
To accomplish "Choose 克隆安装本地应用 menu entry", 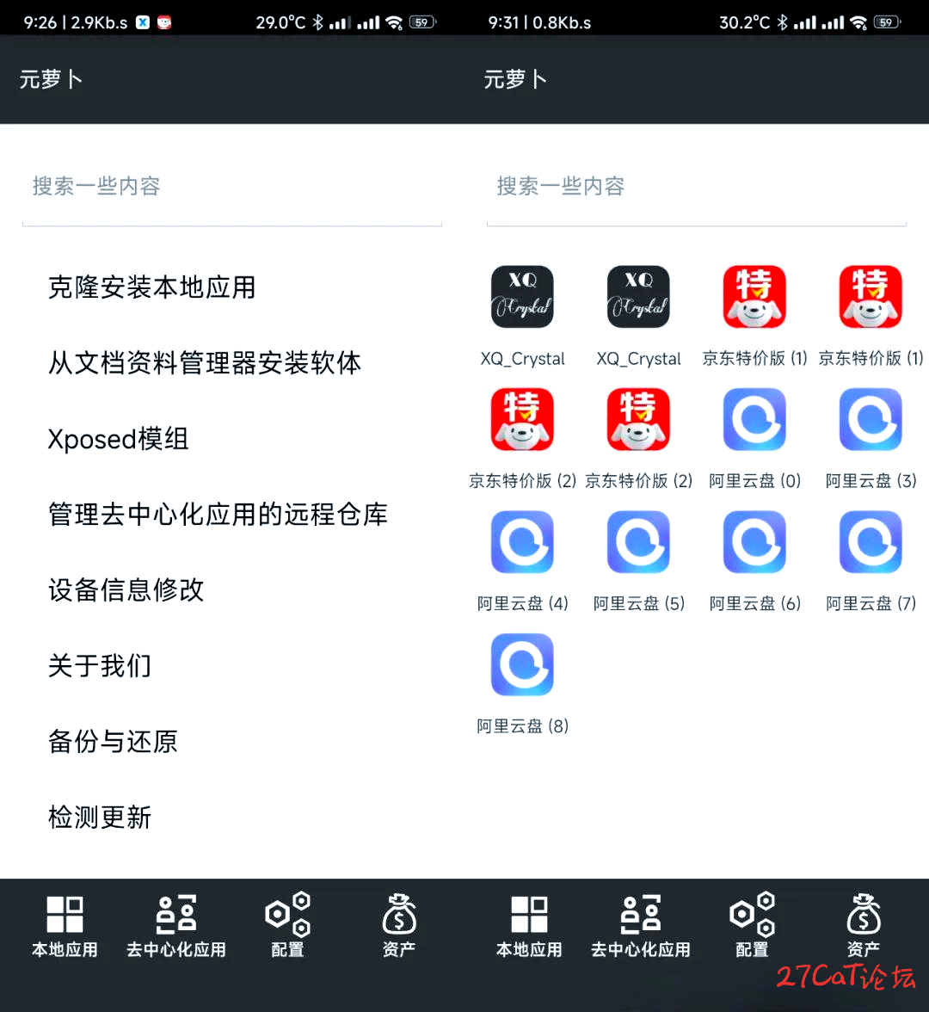I will [152, 287].
